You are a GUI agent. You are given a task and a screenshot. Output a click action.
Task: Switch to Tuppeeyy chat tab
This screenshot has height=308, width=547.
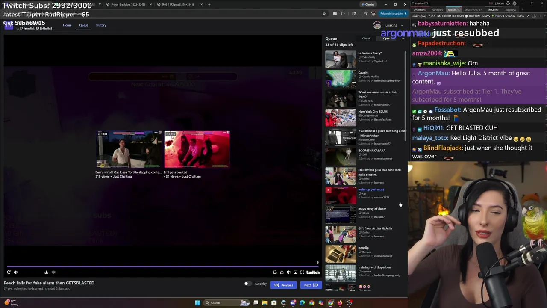(510, 9)
